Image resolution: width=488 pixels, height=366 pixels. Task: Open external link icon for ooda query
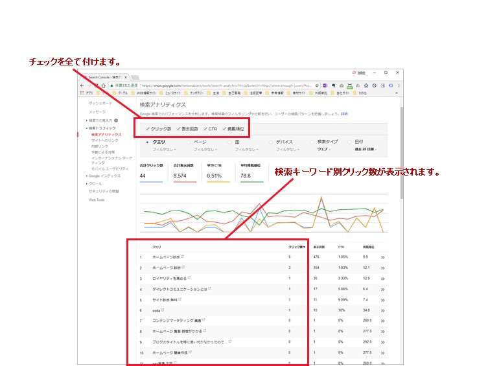coord(163,310)
